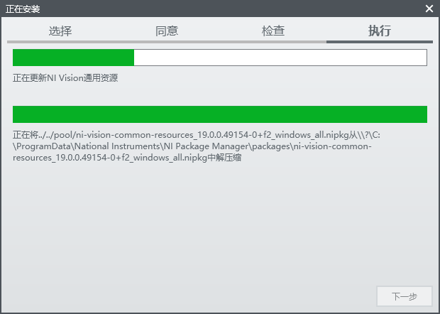This screenshot has width=440, height=314.
Task: Click the gray underline beneath the 同意 tab
Action: (167, 41)
